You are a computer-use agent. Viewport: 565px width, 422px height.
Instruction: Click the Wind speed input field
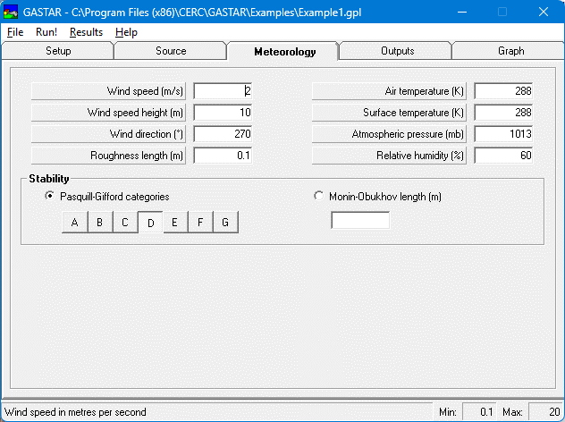[x=223, y=91]
